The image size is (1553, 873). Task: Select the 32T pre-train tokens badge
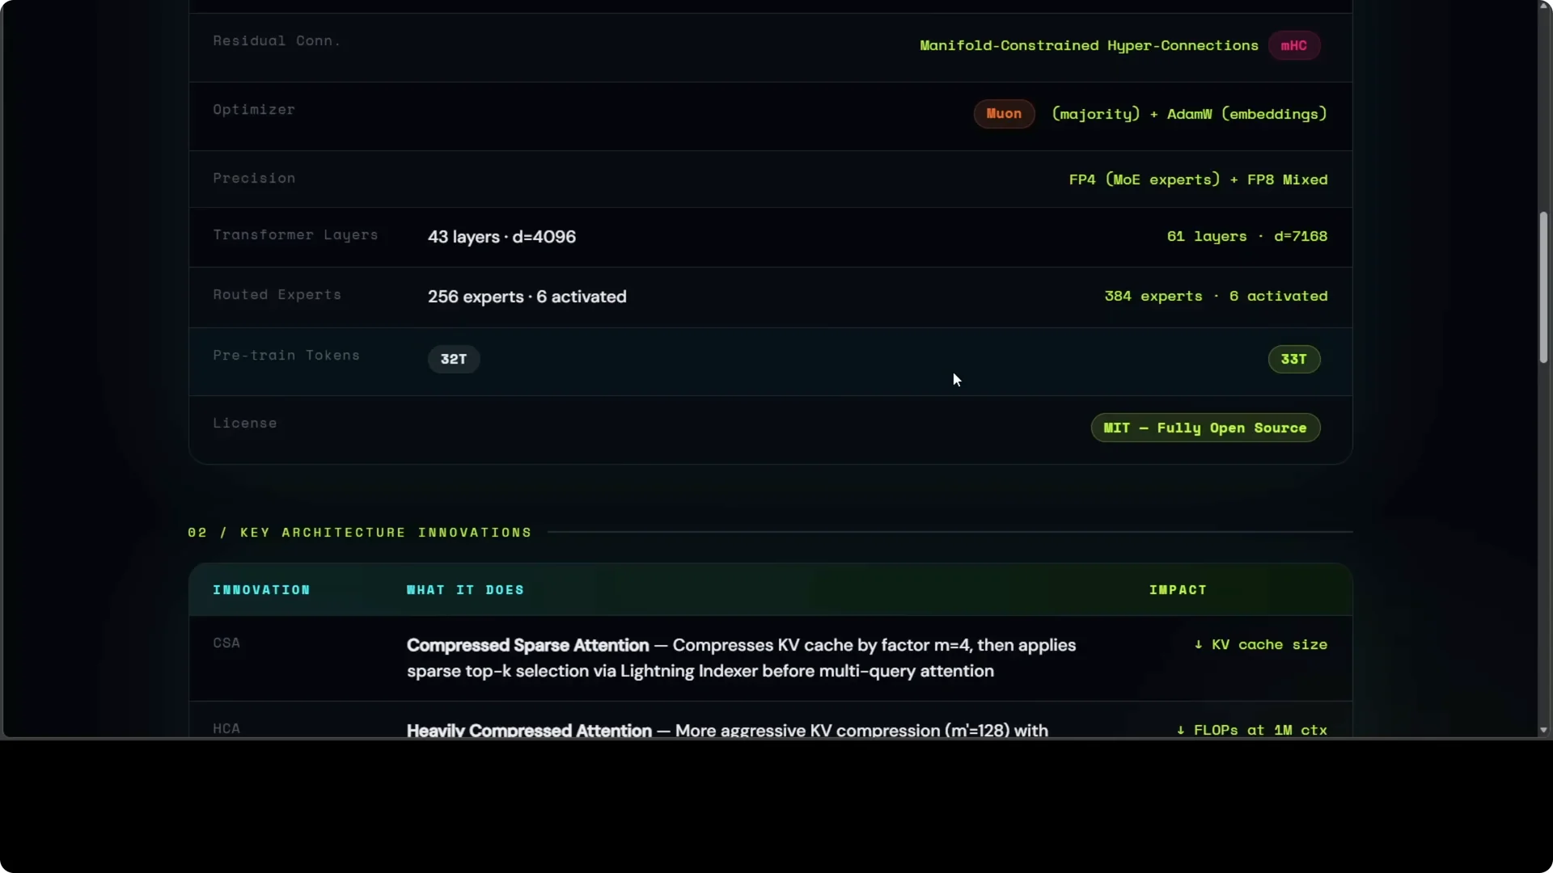[x=454, y=359]
